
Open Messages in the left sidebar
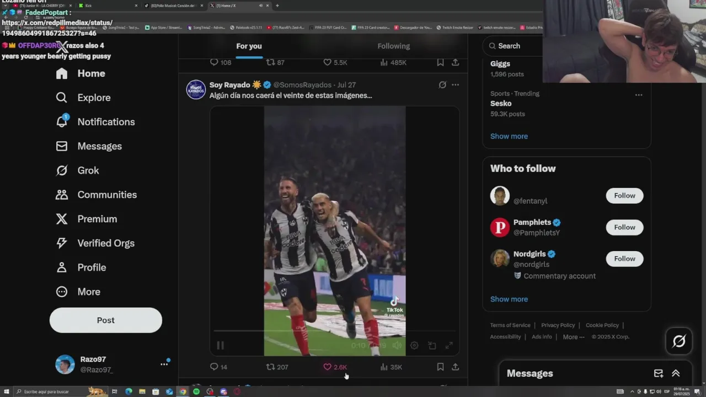[x=88, y=146]
